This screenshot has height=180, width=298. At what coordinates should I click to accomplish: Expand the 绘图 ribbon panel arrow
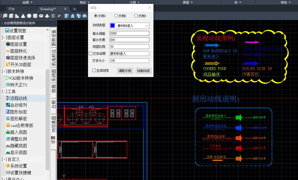[x=32, y=2]
